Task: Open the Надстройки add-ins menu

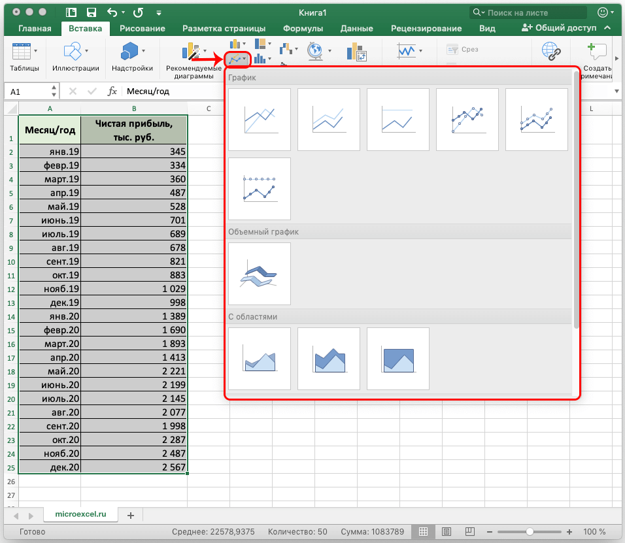Action: [132, 57]
